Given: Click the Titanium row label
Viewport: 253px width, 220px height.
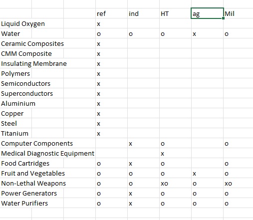Looking at the screenshot, I should pos(14,133).
